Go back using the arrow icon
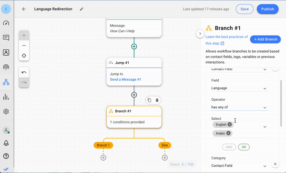This screenshot has height=173, width=286. pyautogui.click(x=24, y=9)
